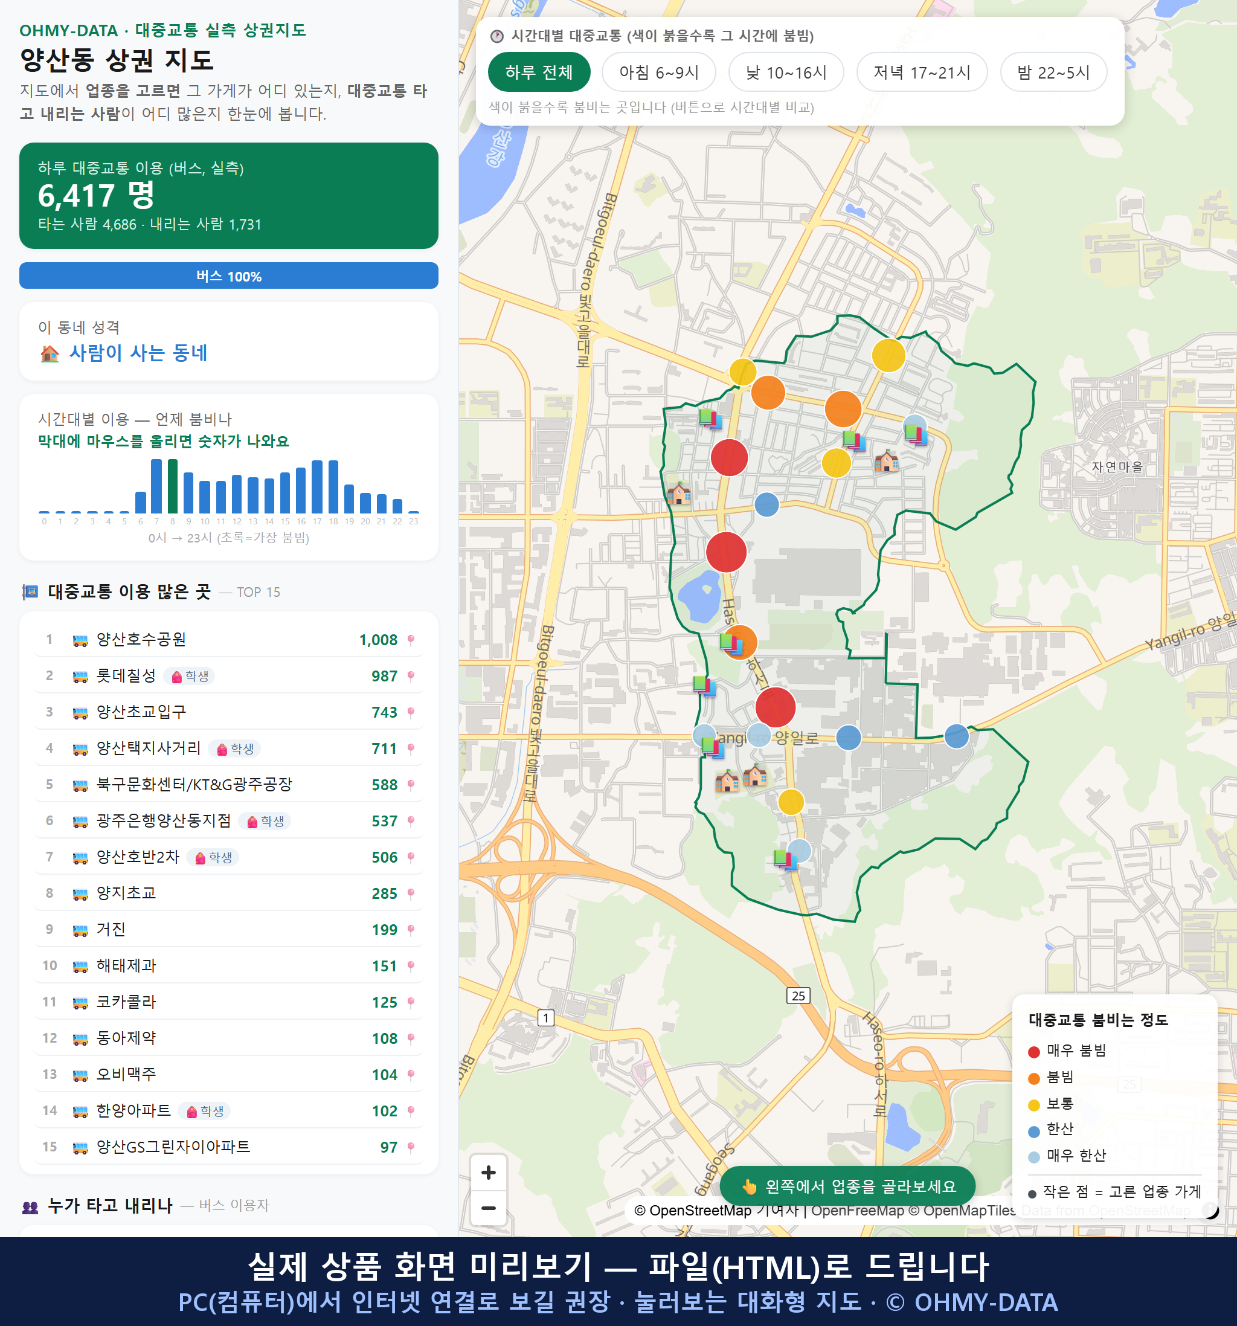Select the 하루 전체 time filter
Viewport: 1237px width, 1326px height.
point(539,72)
